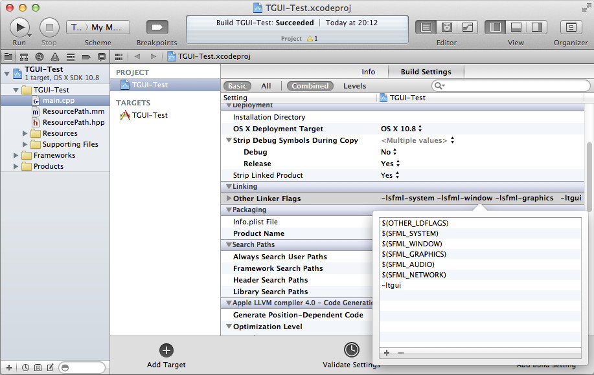Click the project warning indicator
Viewport: 594px width, 375px height.
pos(312,39)
